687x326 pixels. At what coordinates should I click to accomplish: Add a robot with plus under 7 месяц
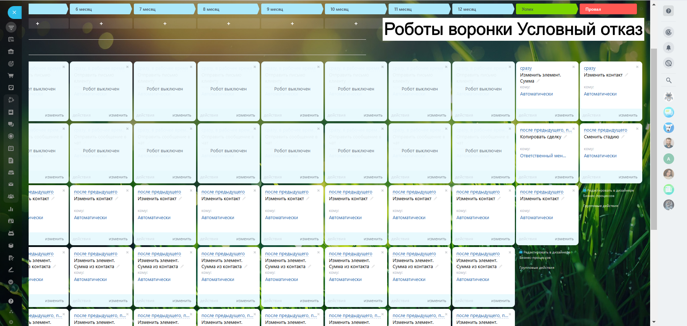point(165,24)
